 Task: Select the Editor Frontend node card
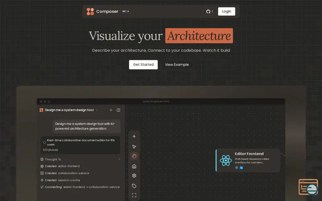click(x=248, y=160)
